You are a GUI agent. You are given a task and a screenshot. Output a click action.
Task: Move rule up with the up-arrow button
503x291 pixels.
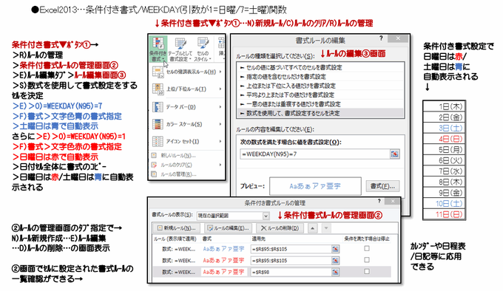coord(312,228)
